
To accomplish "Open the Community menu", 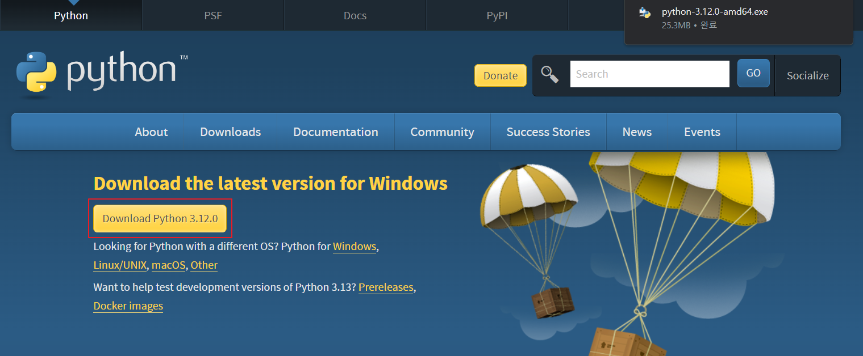I will click(442, 132).
